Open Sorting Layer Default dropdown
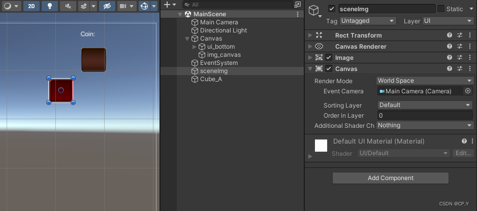The height and width of the screenshot is (211, 477). 425,105
